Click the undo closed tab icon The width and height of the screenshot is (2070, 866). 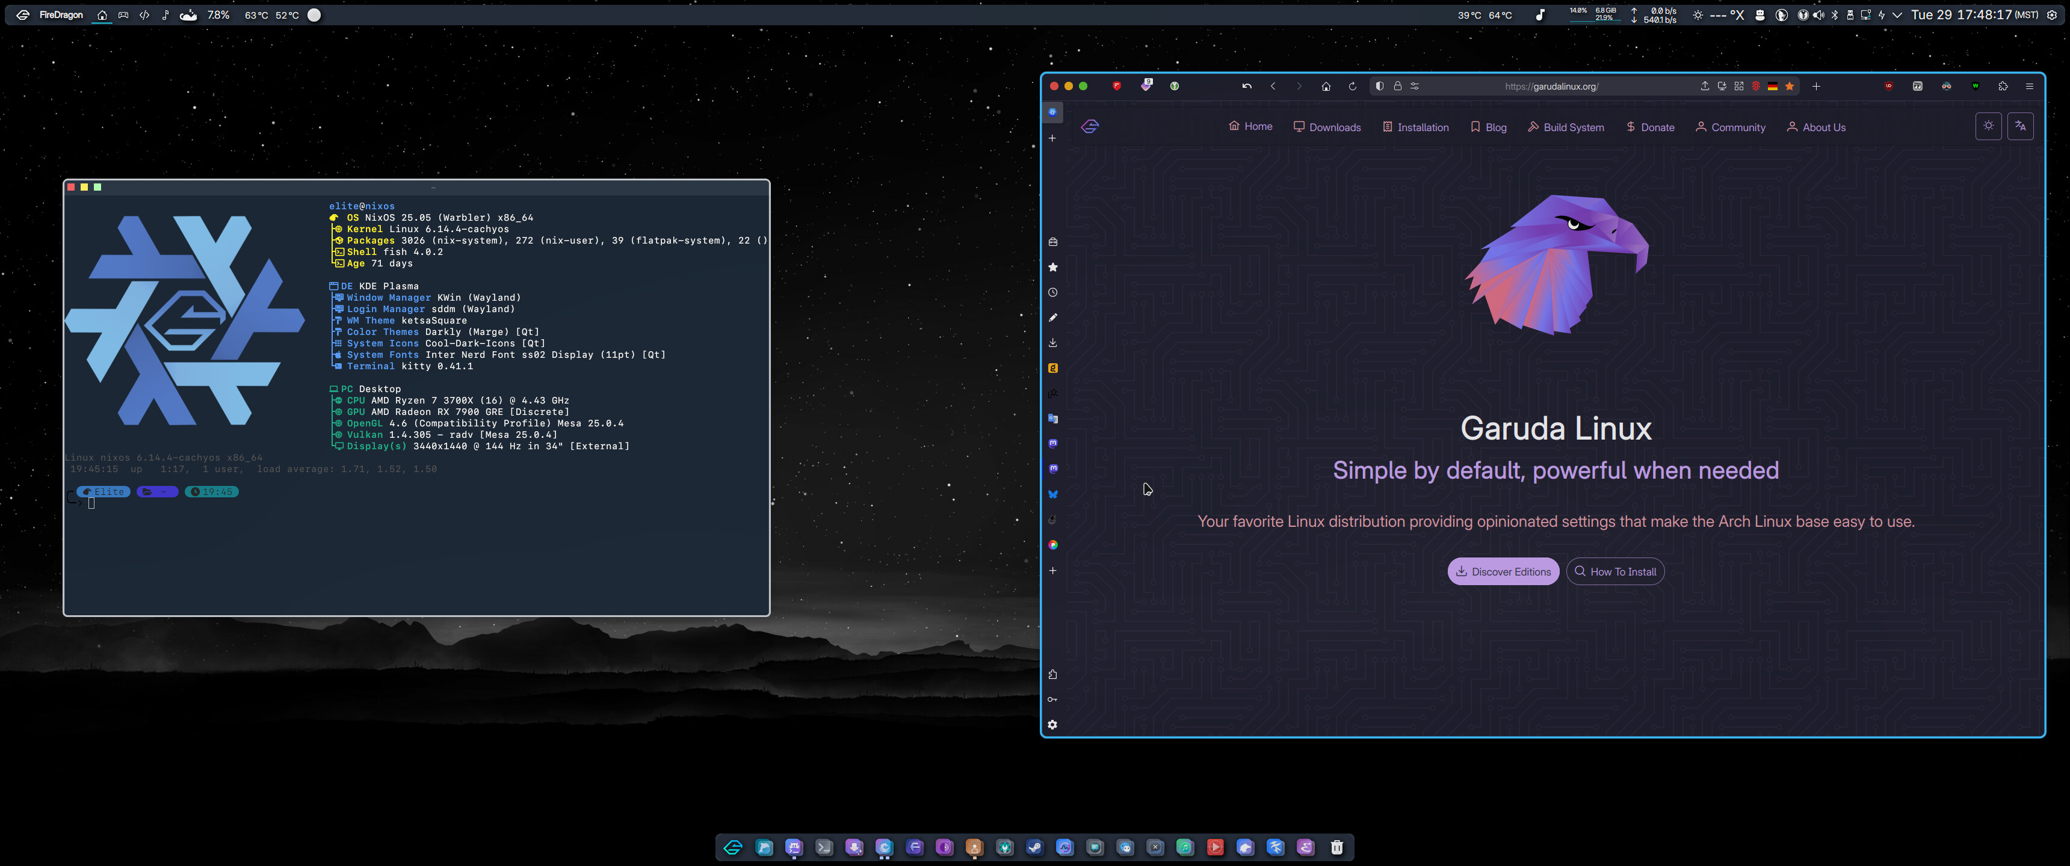coord(1246,86)
